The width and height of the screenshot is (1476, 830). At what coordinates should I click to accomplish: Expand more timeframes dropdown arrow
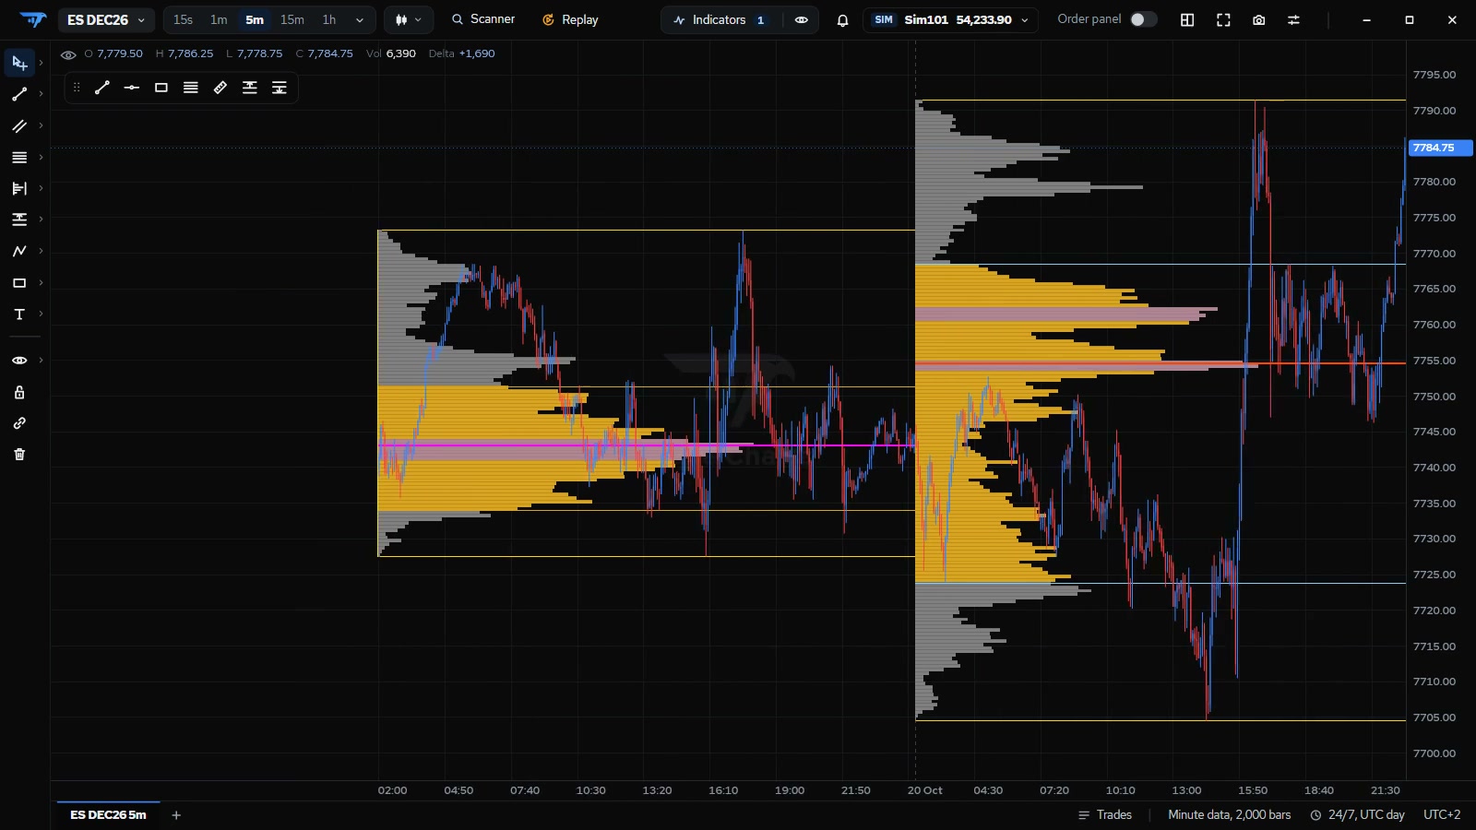pyautogui.click(x=360, y=19)
